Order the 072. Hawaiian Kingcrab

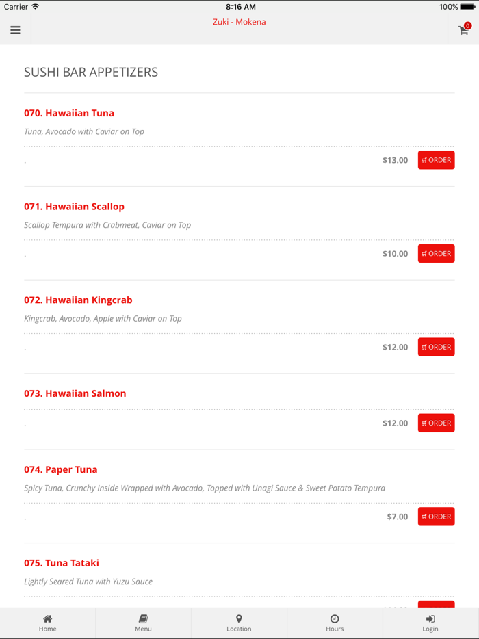point(436,347)
